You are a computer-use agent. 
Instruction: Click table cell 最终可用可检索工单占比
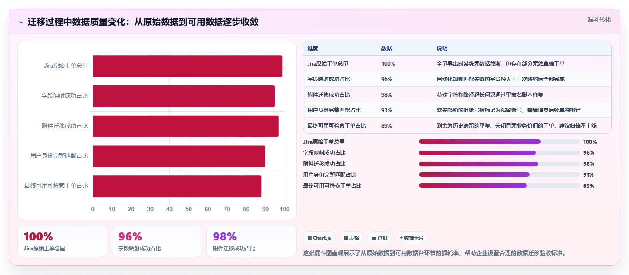coord(336,126)
